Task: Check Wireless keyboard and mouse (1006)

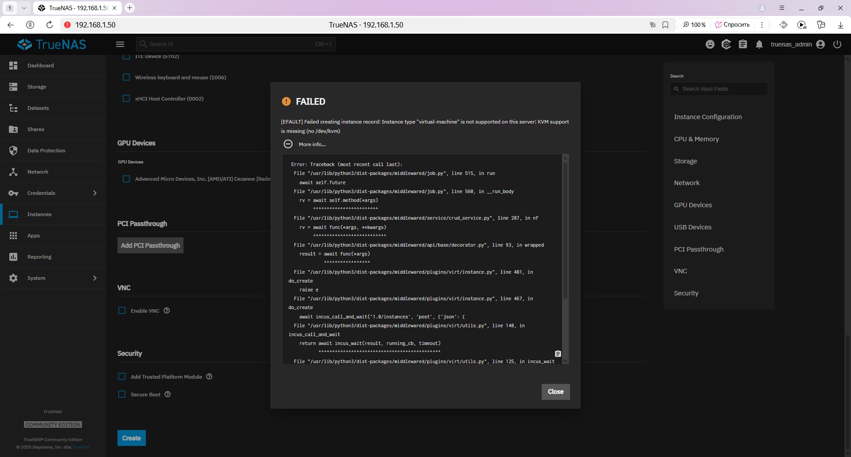Action: (126, 77)
